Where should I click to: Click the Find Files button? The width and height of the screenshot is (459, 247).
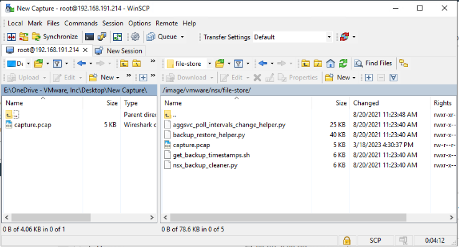373,63
